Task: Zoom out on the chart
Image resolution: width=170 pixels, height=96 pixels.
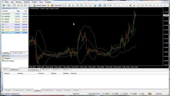Action: (82, 5)
